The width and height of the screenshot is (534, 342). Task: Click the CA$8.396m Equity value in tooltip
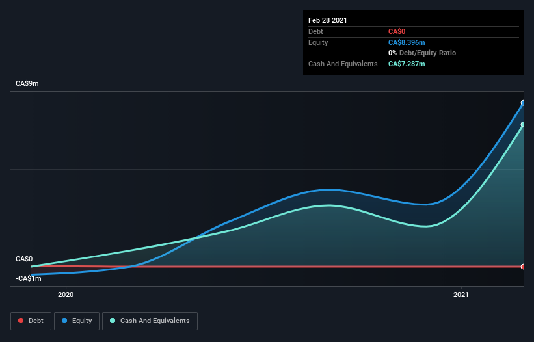pos(407,42)
